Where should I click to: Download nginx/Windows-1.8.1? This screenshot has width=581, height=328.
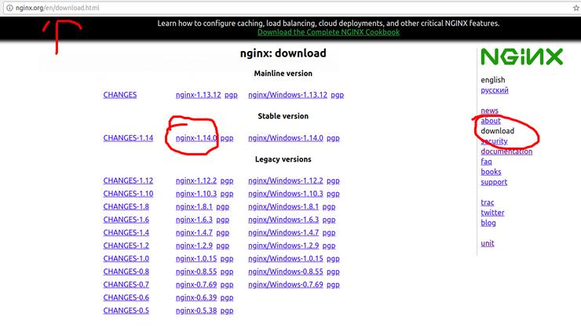click(x=283, y=206)
